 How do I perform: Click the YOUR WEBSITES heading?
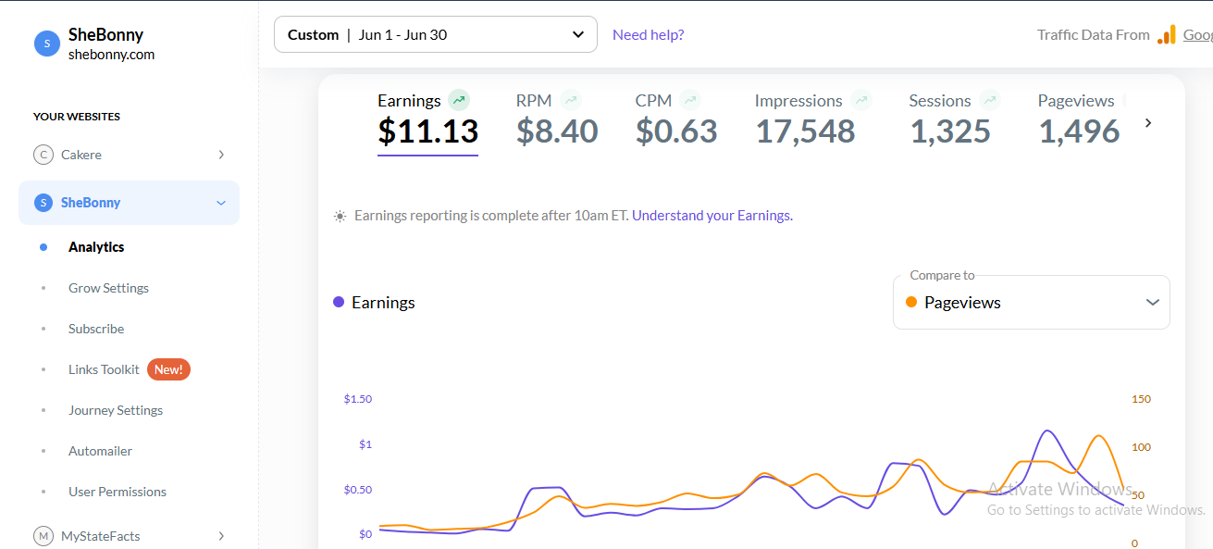(x=77, y=117)
